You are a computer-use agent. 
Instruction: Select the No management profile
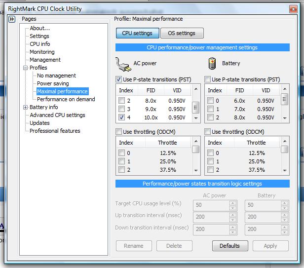pyautogui.click(x=56, y=76)
